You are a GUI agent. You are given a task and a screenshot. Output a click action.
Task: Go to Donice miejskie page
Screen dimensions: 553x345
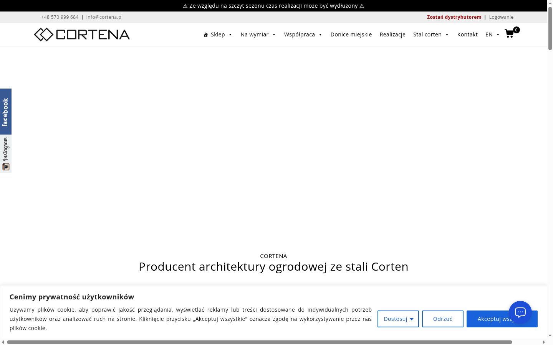coord(351,34)
